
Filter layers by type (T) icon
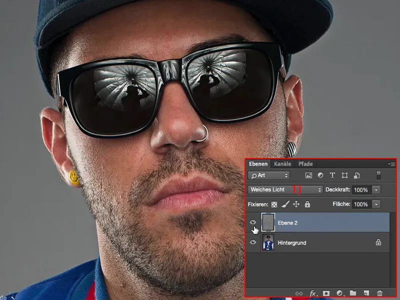pyautogui.click(x=332, y=175)
